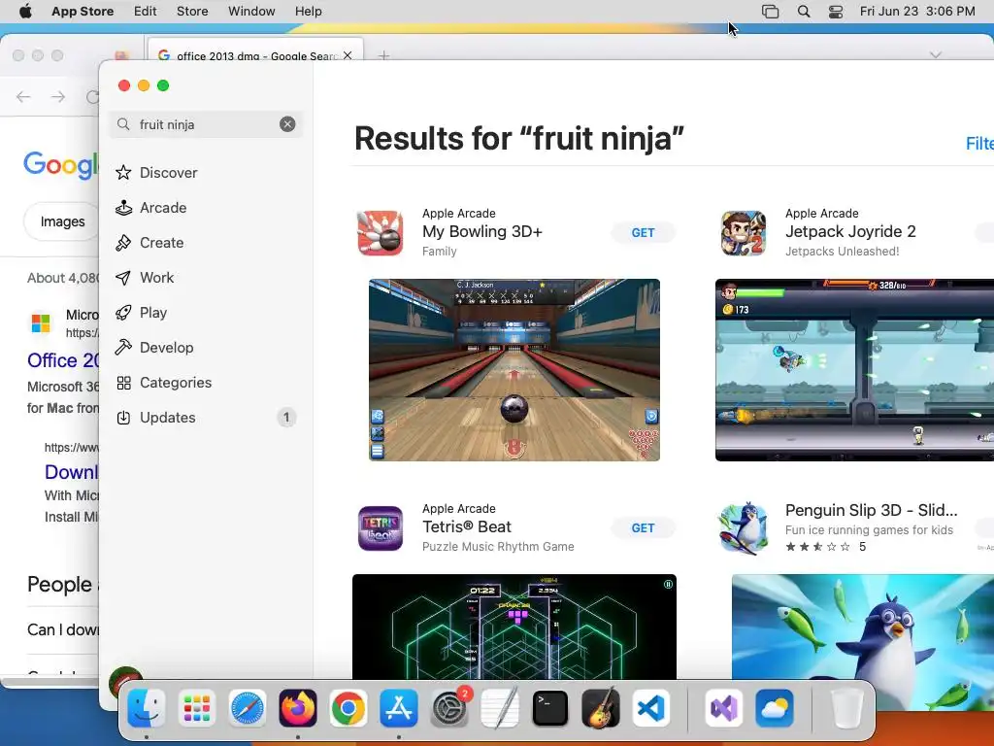The height and width of the screenshot is (746, 994).
Task: Select Create paintbrush icon in sidebar
Action: coord(123,242)
